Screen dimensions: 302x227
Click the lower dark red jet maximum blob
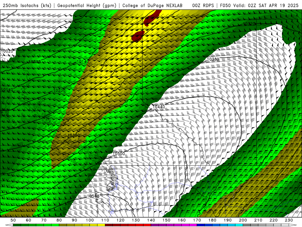click(138, 36)
